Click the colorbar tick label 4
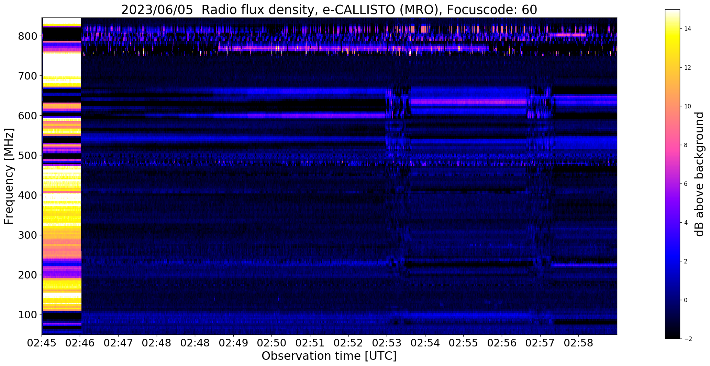Viewport: 710px width, 366px height. click(686, 223)
